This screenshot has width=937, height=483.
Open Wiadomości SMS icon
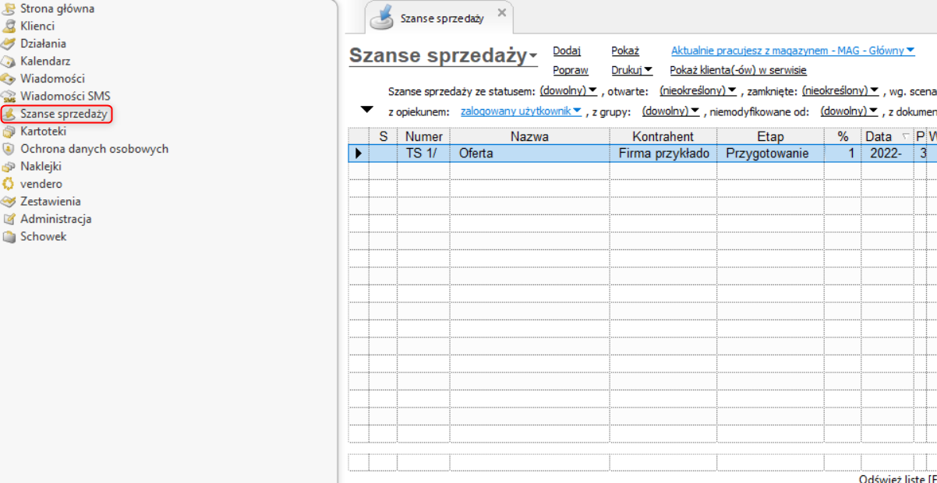pyautogui.click(x=9, y=96)
